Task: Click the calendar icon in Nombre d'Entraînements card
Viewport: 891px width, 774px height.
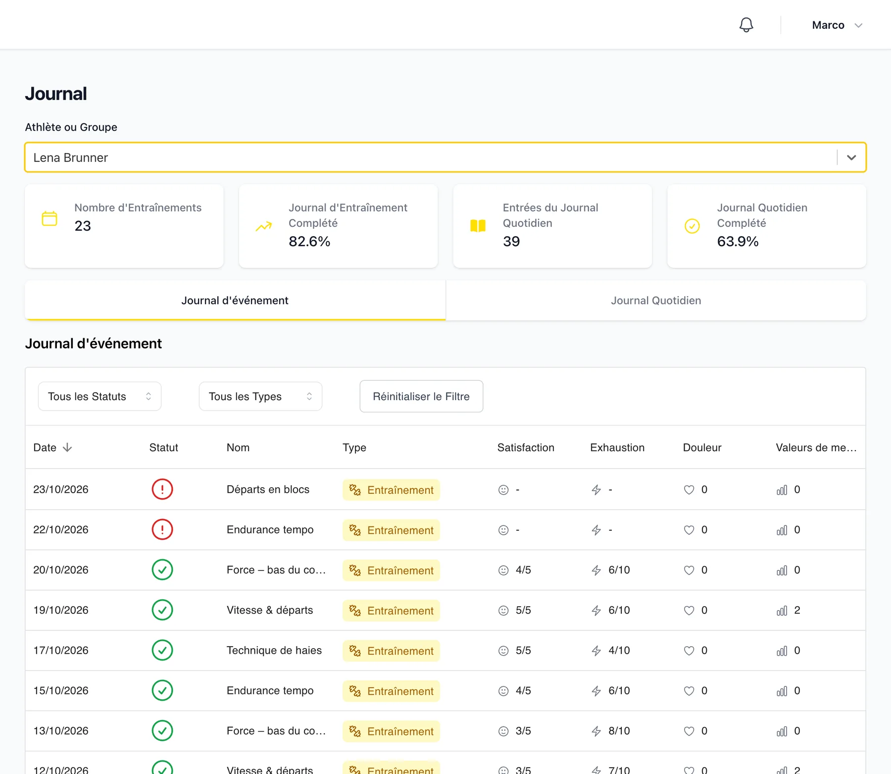Action: pyautogui.click(x=49, y=218)
